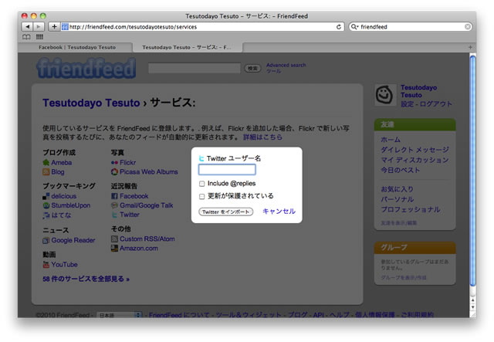Click the Blog service link

(58, 172)
